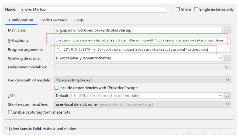Enable the Share checkbox

pyautogui.click(x=178, y=9)
